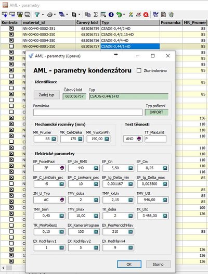Click the copy documents toolbar icon
Image resolution: width=208 pixels, height=274 pixels.
click(88, 15)
